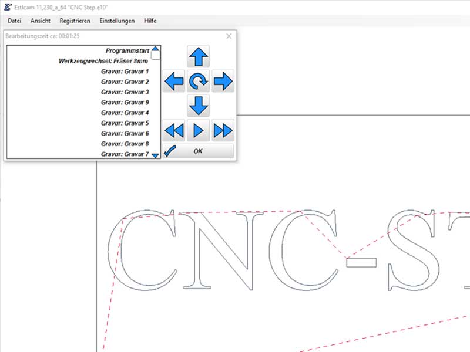Select Gravur: Gravur 6 in list
Screen dimensions: 470x352
(79, 134)
